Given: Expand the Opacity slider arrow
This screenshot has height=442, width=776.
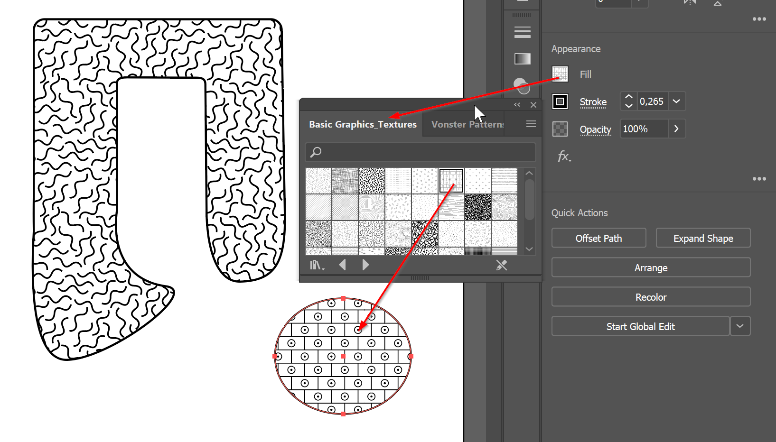Looking at the screenshot, I should pyautogui.click(x=676, y=129).
